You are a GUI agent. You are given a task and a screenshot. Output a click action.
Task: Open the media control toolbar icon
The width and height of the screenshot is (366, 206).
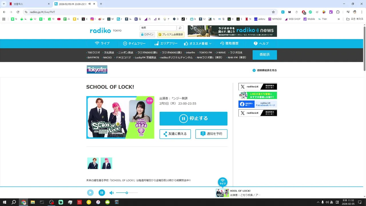(348, 12)
